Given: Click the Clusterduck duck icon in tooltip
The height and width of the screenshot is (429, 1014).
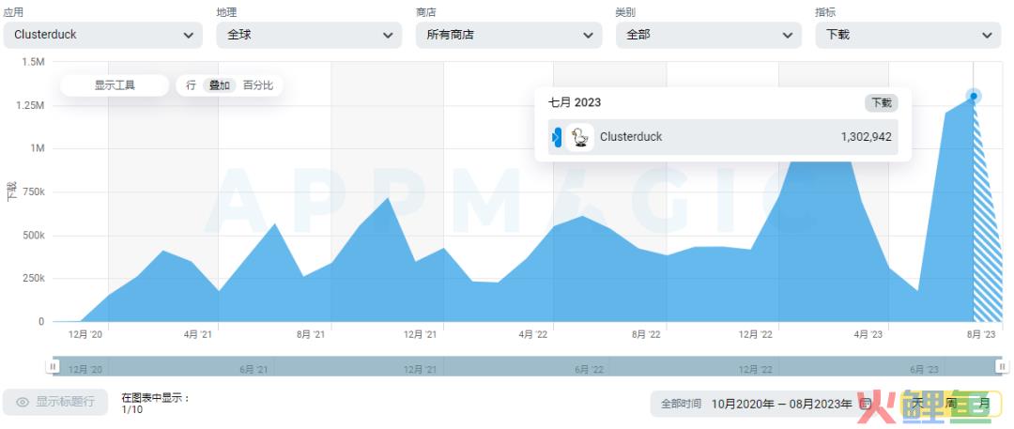Looking at the screenshot, I should click(580, 137).
